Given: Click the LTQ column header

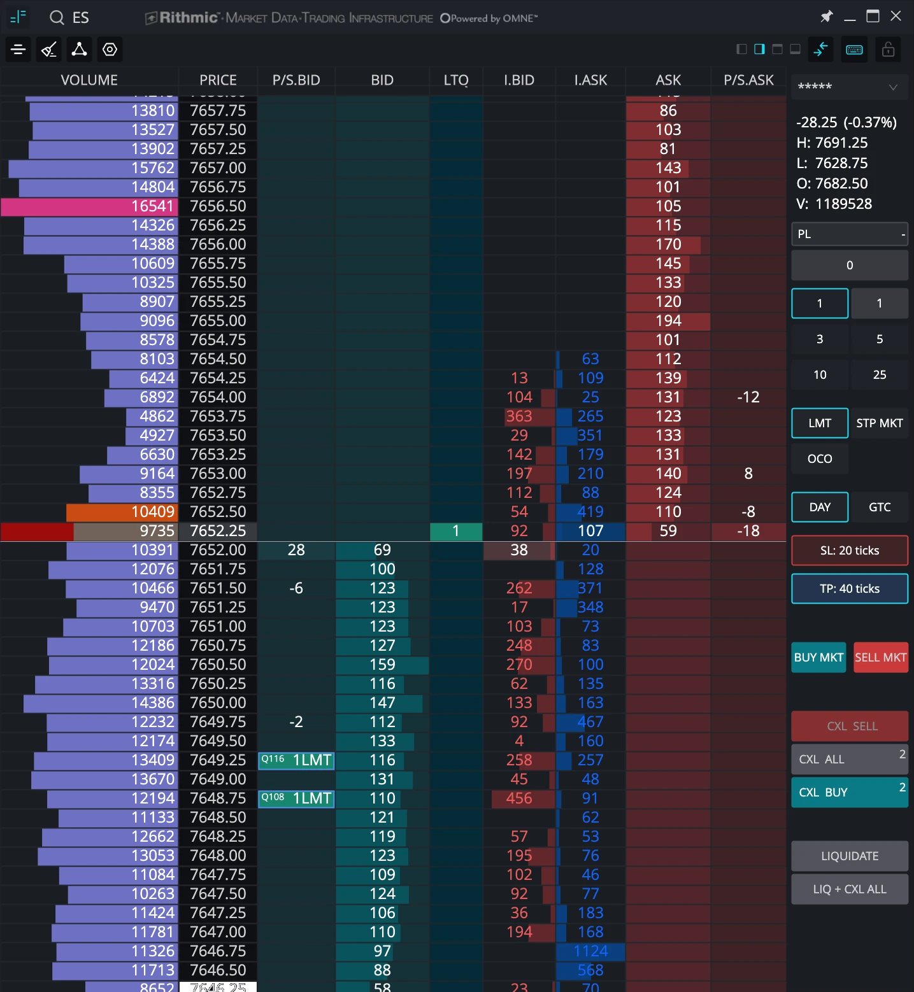Looking at the screenshot, I should coord(456,80).
